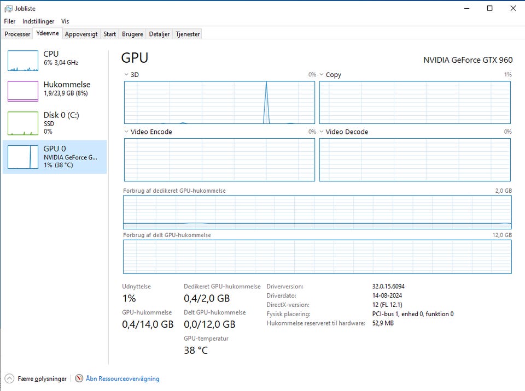This screenshot has width=525, height=391.
Task: Switch to the Detaljer tab
Action: tap(159, 34)
